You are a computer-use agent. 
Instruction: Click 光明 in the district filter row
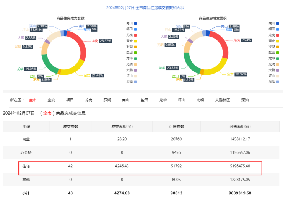(x=200, y=100)
